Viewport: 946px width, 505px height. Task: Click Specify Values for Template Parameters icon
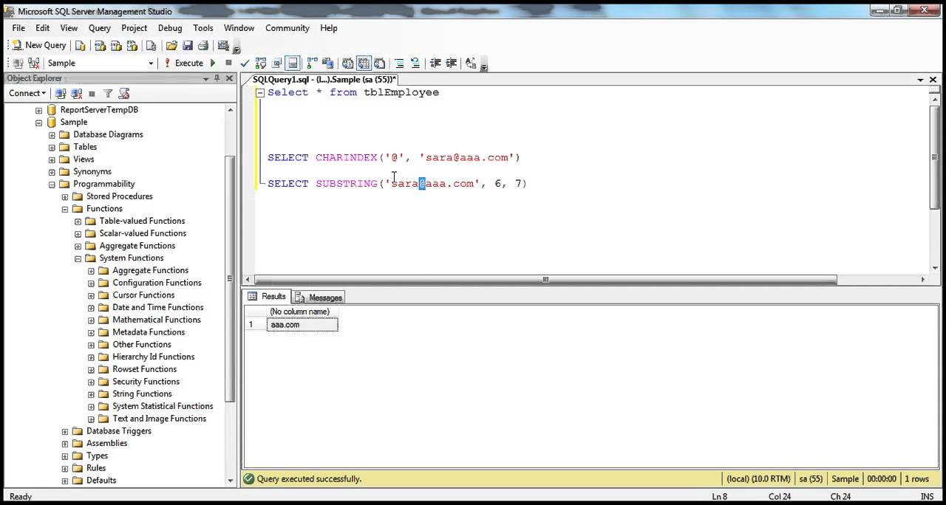pyautogui.click(x=471, y=63)
